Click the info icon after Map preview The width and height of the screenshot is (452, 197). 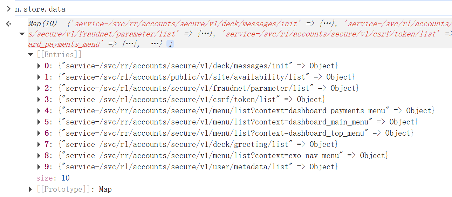(170, 45)
